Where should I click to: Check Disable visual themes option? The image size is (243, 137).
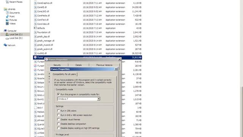point(58,119)
